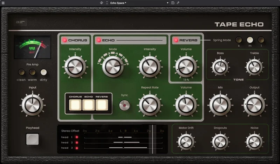Click the Echo Volume knob
The height and width of the screenshot is (164, 280).
186,105
